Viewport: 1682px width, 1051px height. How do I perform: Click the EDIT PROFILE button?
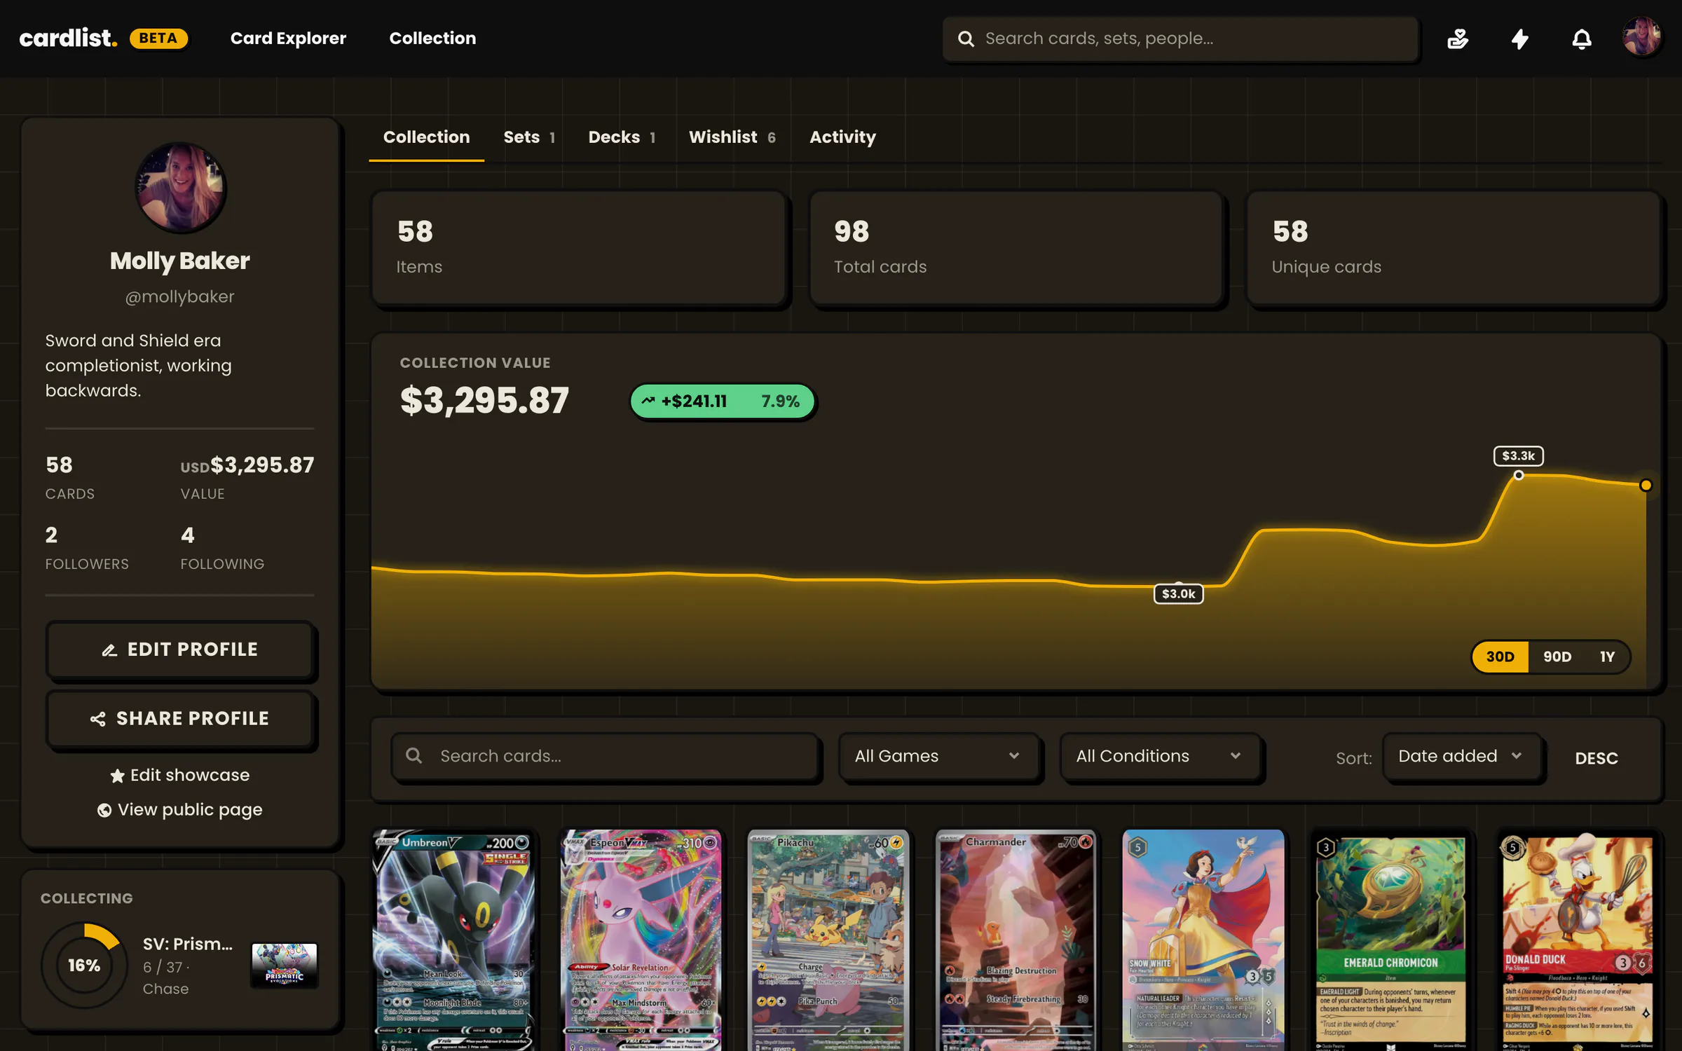(179, 650)
